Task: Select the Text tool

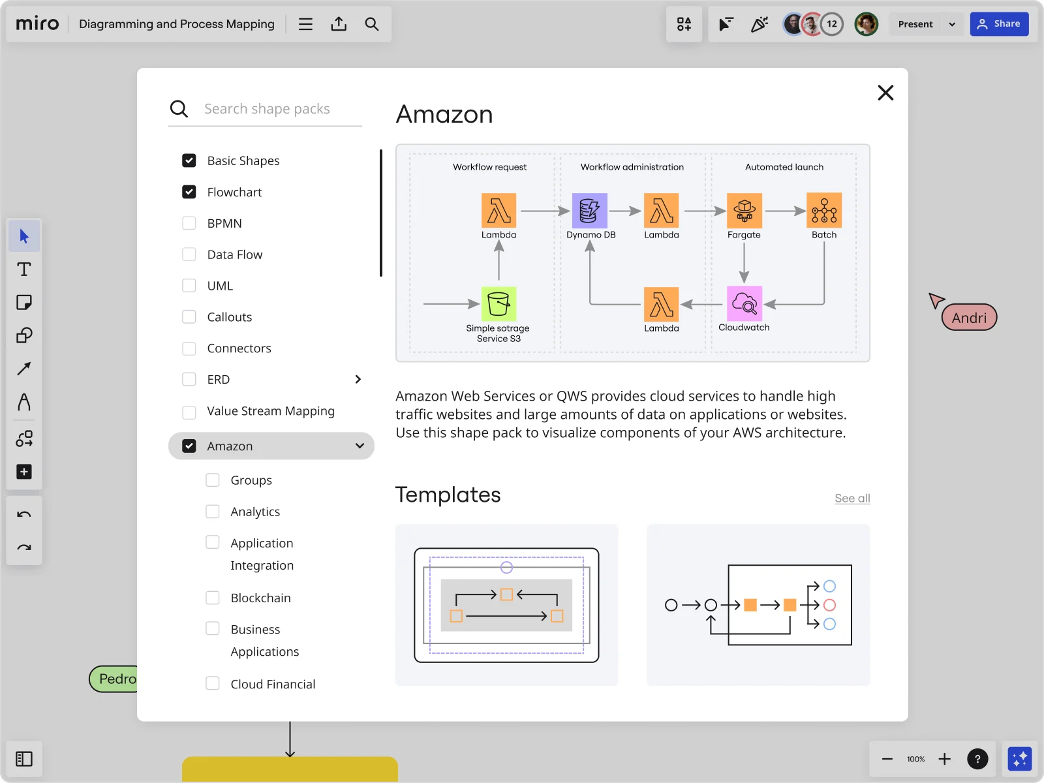Action: [x=24, y=269]
